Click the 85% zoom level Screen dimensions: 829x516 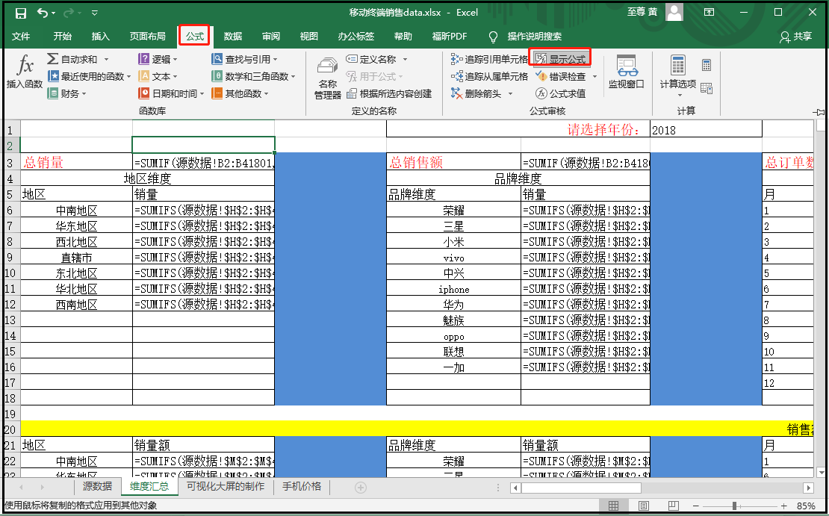coord(806,506)
